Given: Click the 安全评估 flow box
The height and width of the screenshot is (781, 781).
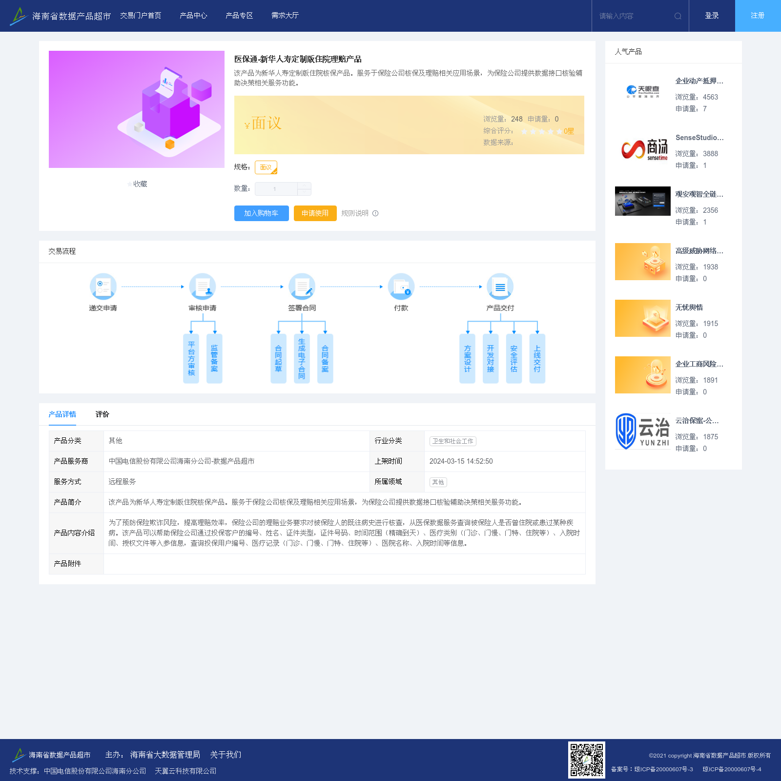Looking at the screenshot, I should point(514,358).
